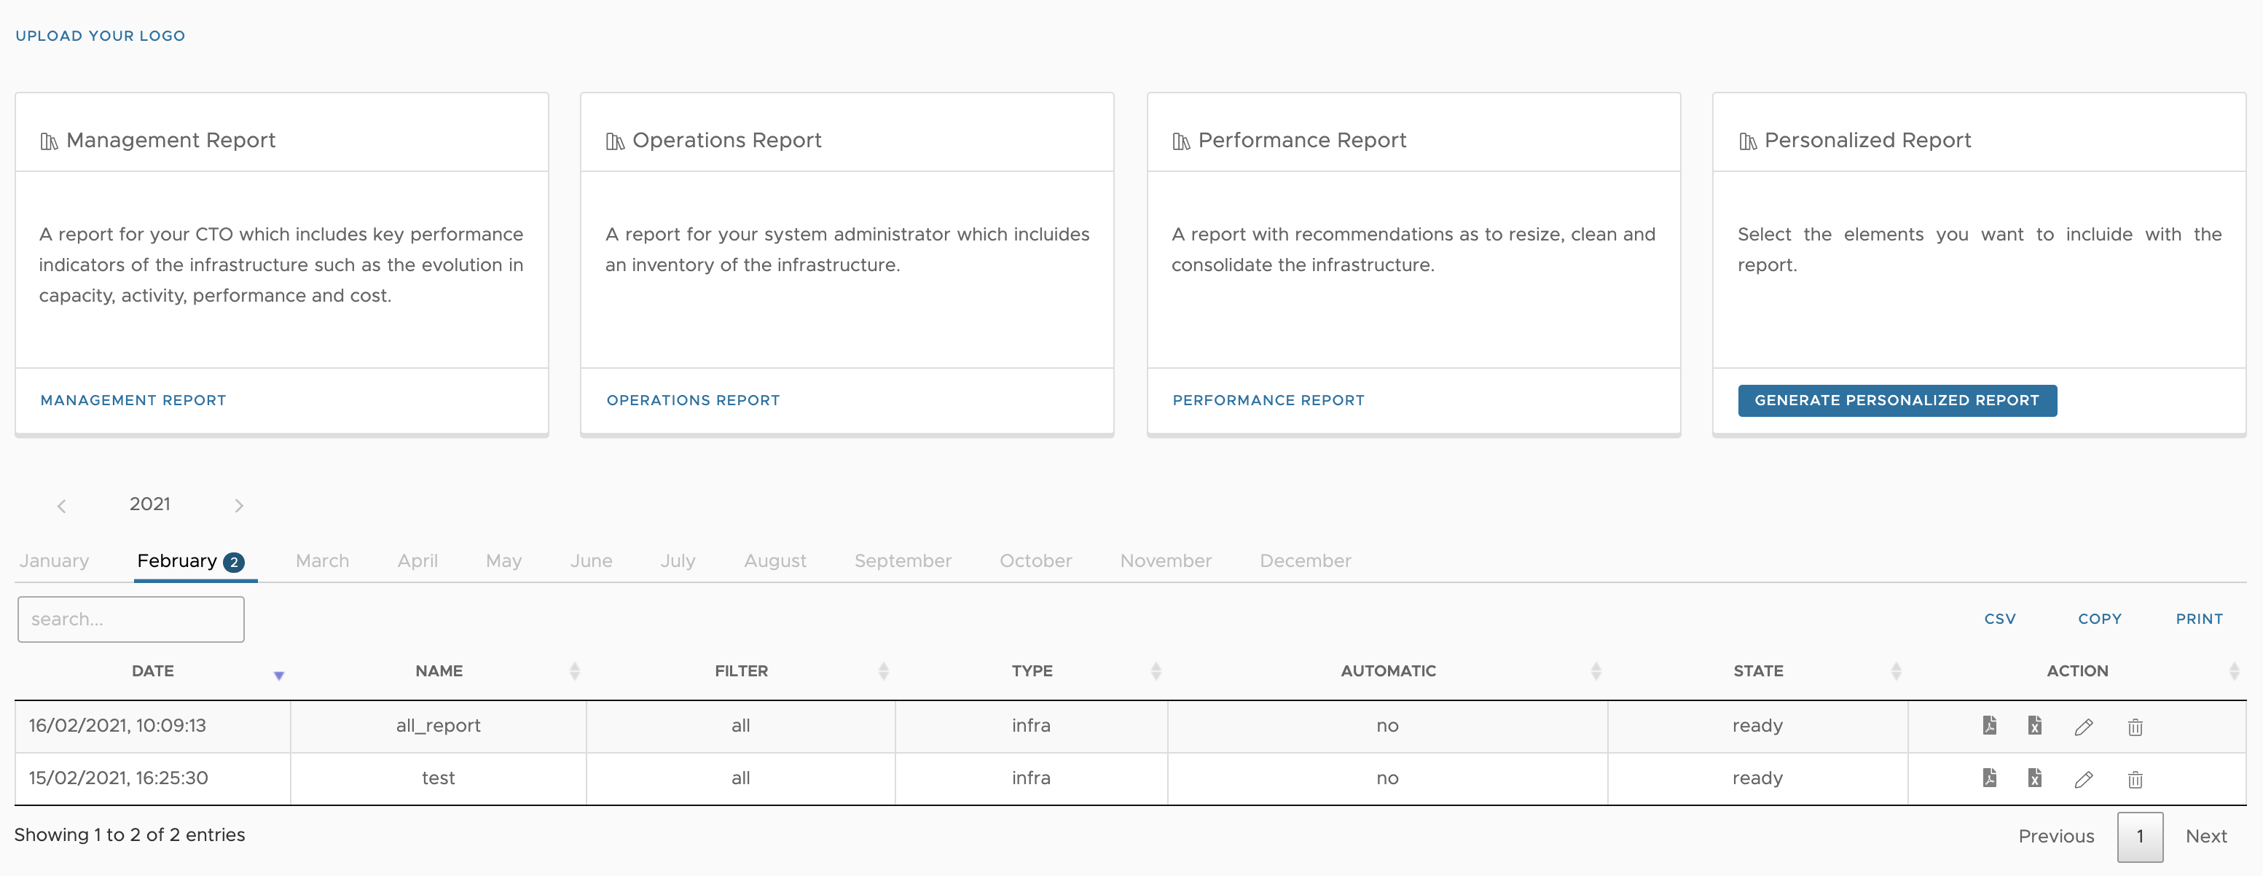Click the Management Report card icon
The image size is (2263, 876).
pos(50,141)
